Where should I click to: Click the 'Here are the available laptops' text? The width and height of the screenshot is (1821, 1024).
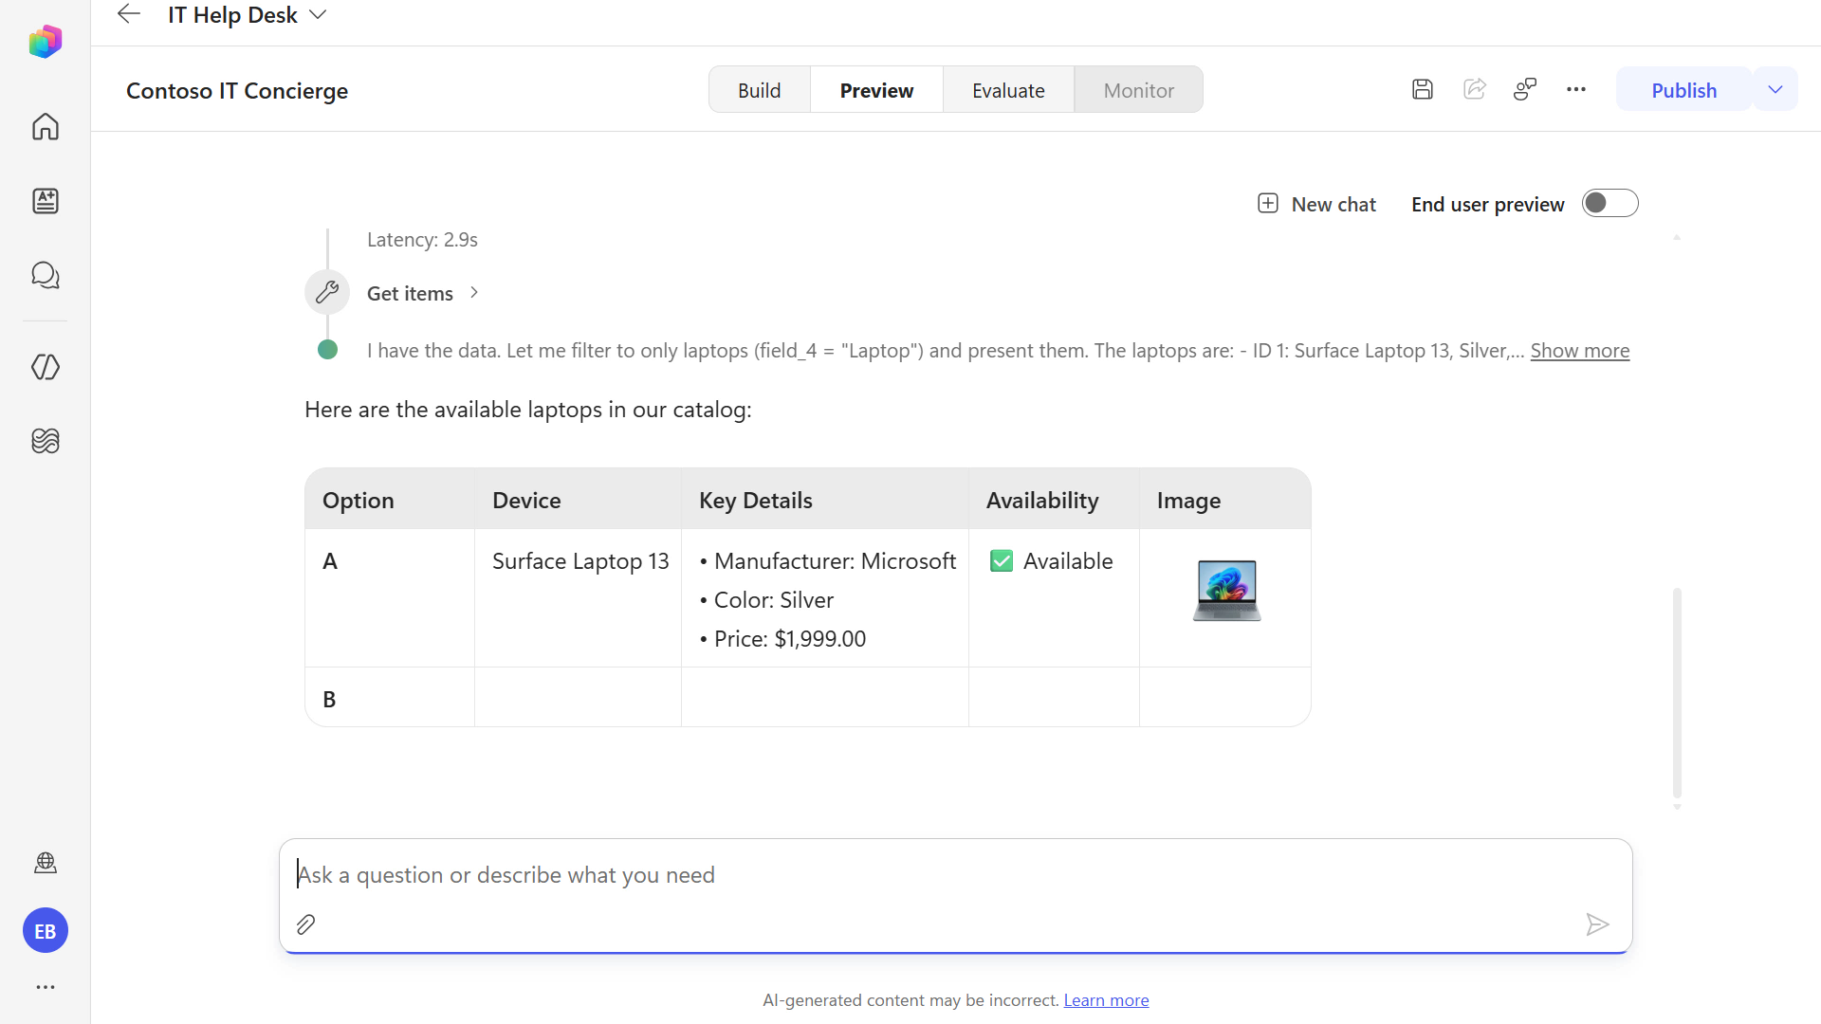528,410
